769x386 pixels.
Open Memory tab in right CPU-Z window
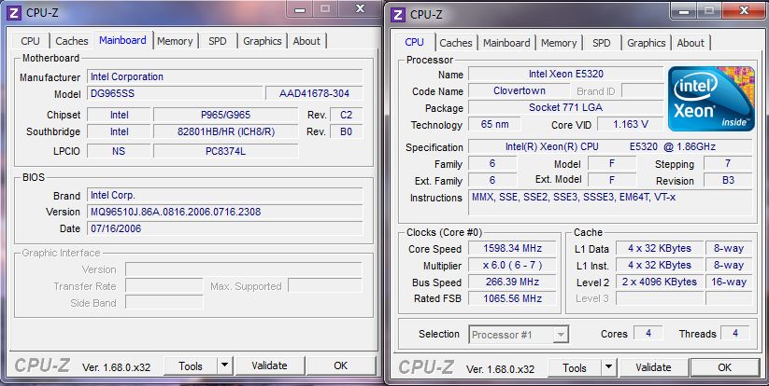tap(559, 43)
